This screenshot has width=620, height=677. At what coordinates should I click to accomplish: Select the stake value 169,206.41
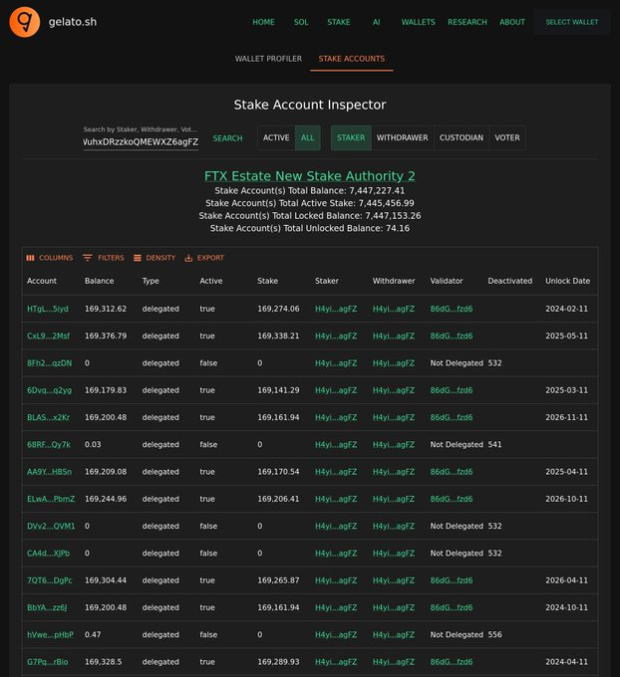click(x=278, y=499)
